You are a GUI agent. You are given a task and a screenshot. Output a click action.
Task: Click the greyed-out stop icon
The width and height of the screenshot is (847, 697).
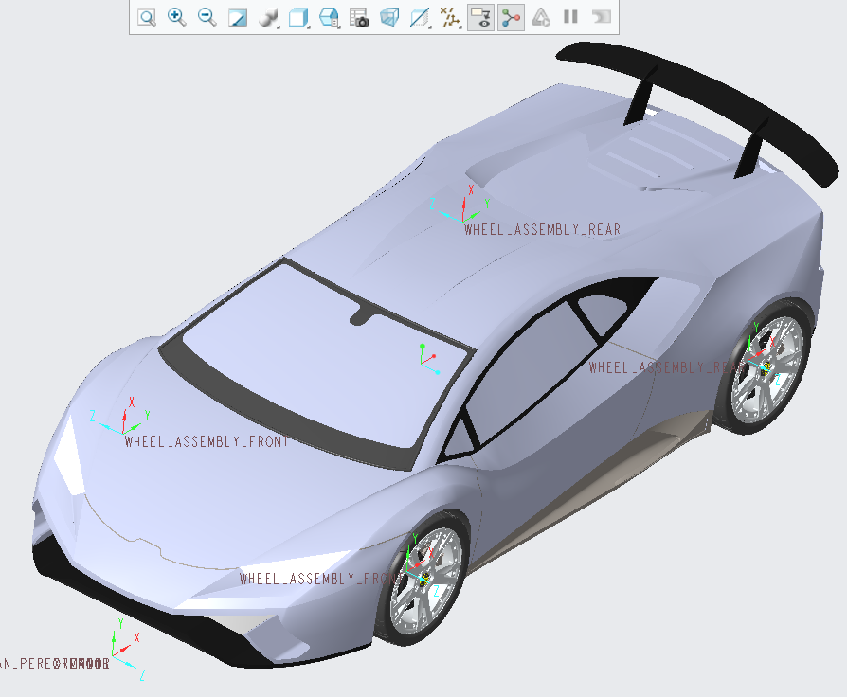pos(602,17)
